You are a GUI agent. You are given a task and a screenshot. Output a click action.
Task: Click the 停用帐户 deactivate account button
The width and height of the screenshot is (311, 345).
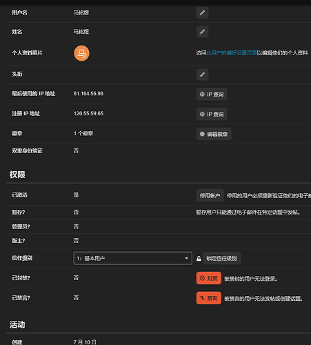210,195
